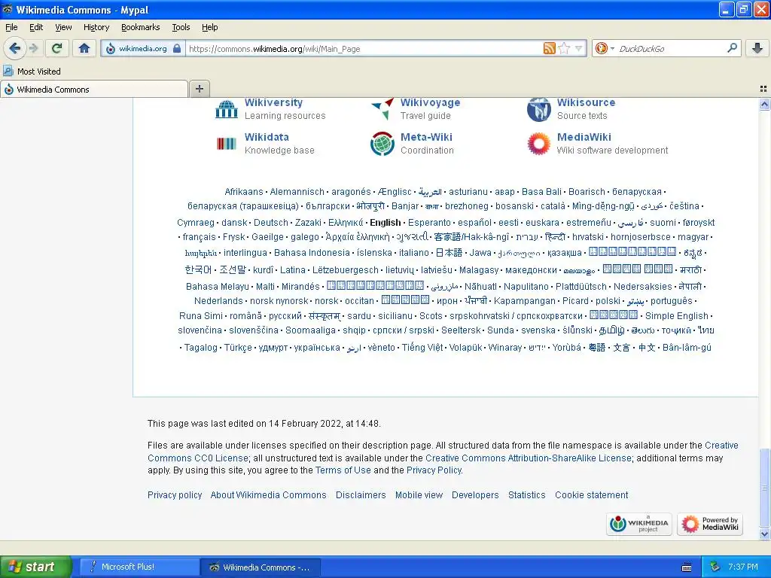
Task: Click the Powered by MediaWiki badge
Action: 710,524
